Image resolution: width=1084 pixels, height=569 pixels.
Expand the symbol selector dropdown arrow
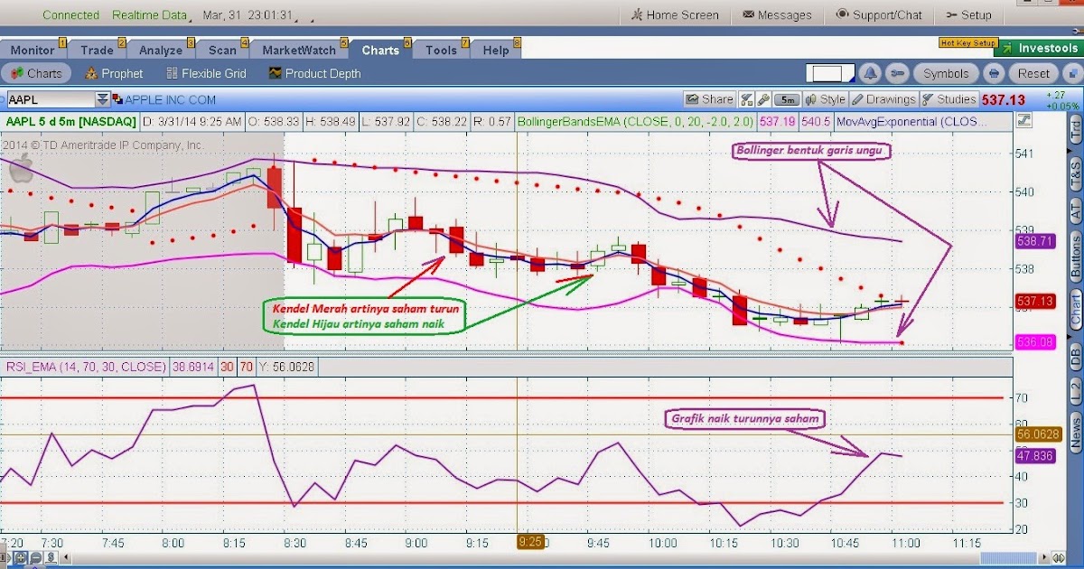coord(102,99)
